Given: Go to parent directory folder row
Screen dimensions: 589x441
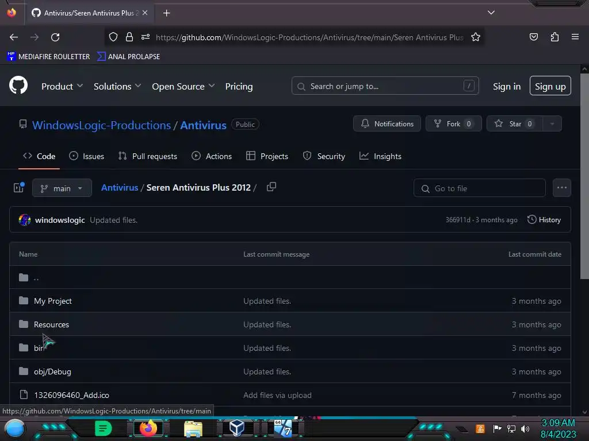Looking at the screenshot, I should click(x=290, y=277).
